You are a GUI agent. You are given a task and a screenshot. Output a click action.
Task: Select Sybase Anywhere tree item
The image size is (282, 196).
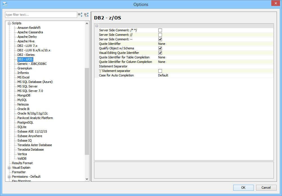30,136
